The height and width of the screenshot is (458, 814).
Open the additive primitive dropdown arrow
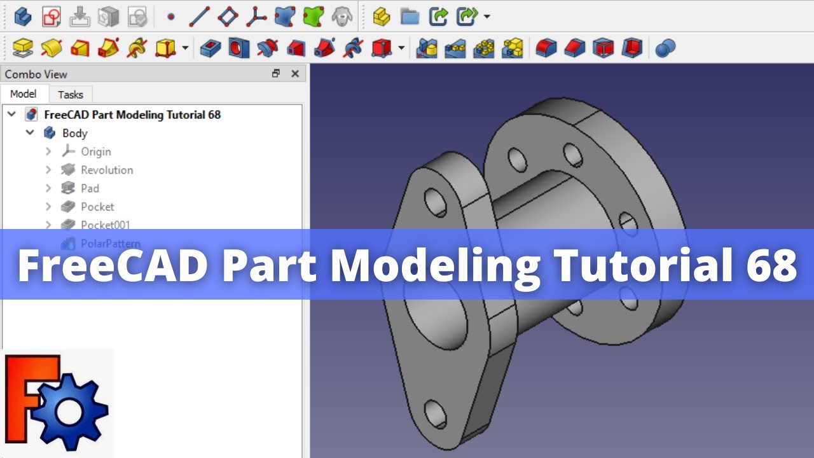(185, 48)
